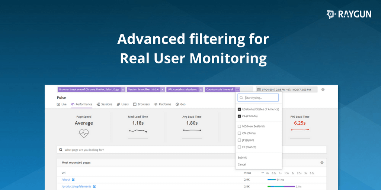This screenshot has height=190, width=381.
Task: Open Country code filter ellipsis menu
Action: [x=237, y=89]
